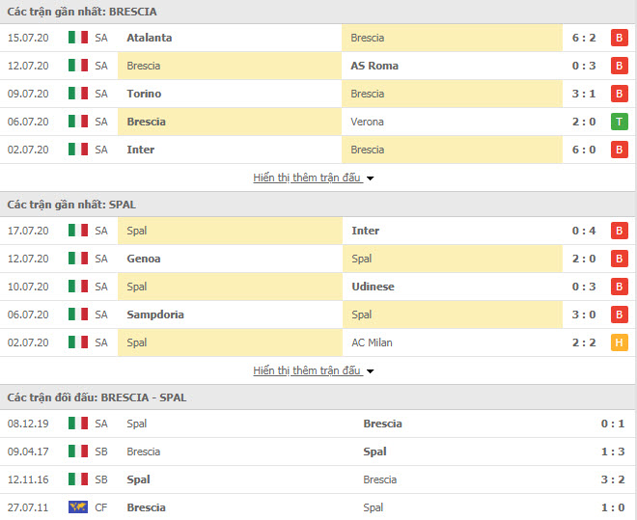
Task: Click the red B badge for Sampdoria vs Spal
Action: tap(619, 315)
